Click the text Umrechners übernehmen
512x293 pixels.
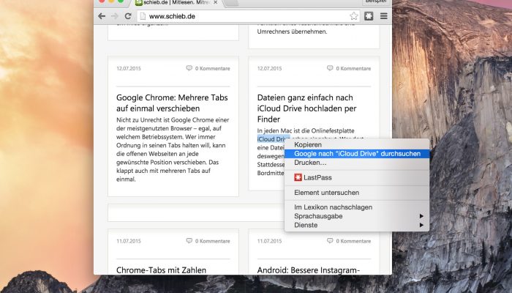point(292,31)
